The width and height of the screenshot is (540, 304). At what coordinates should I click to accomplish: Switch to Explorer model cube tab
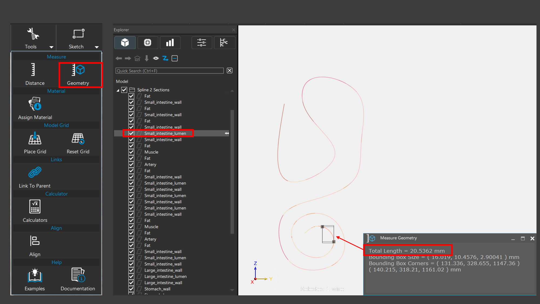(125, 42)
